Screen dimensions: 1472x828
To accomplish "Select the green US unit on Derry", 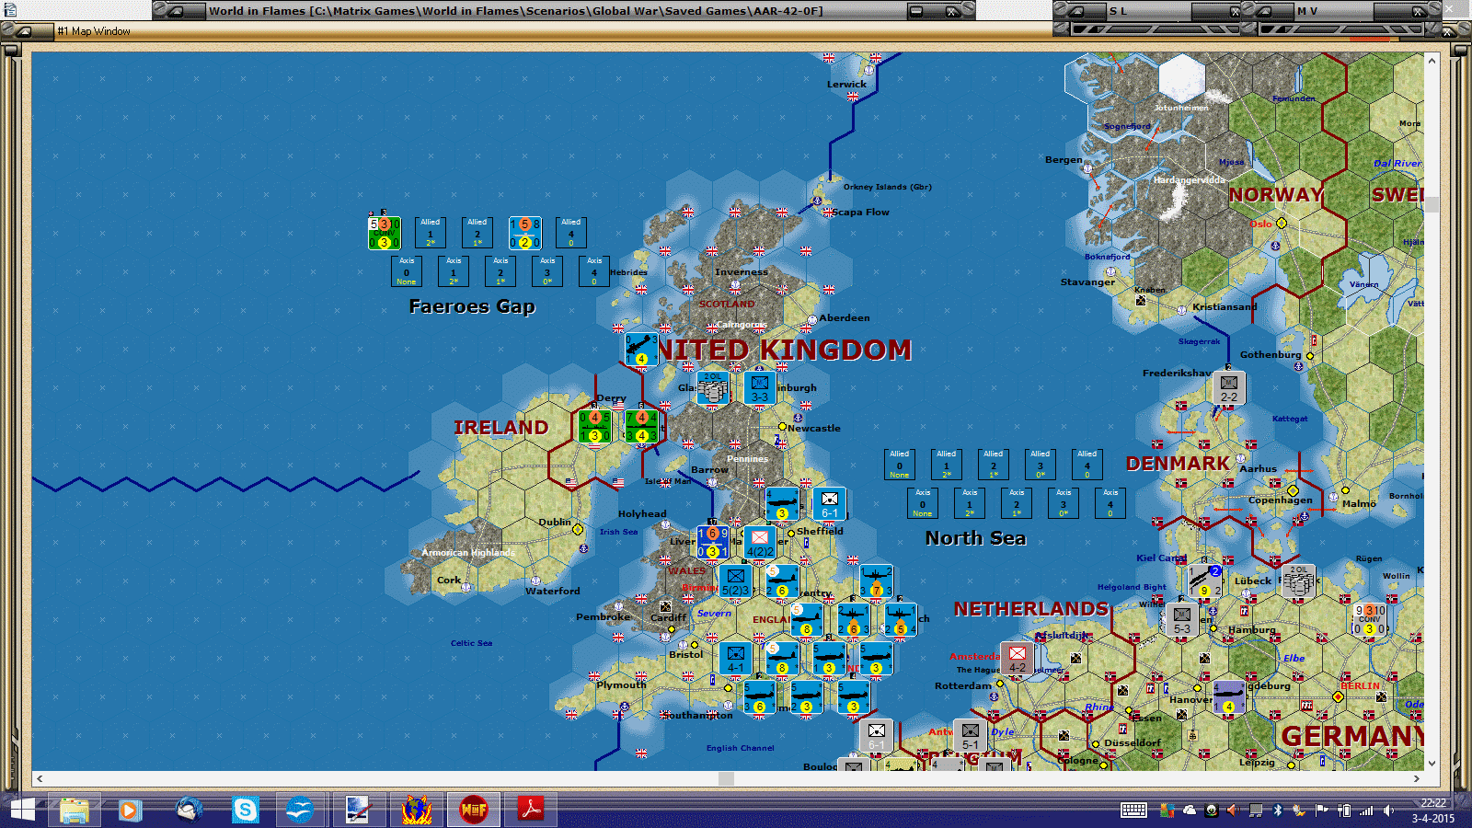I will (594, 427).
